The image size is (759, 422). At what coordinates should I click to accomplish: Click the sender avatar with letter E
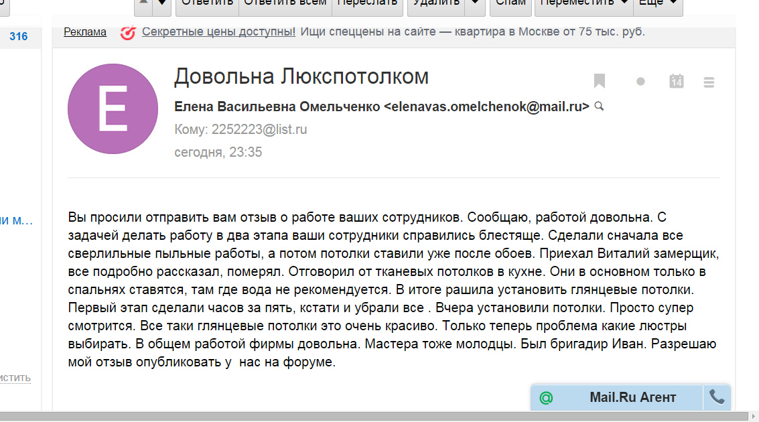click(x=113, y=109)
